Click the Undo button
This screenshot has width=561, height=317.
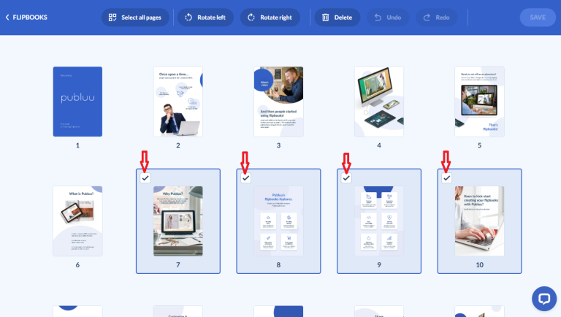388,18
